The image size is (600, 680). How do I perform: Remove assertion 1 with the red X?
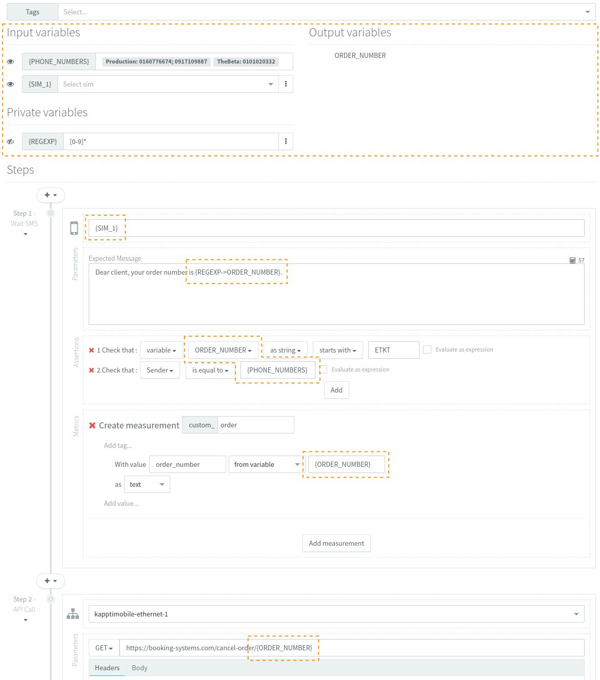point(92,351)
